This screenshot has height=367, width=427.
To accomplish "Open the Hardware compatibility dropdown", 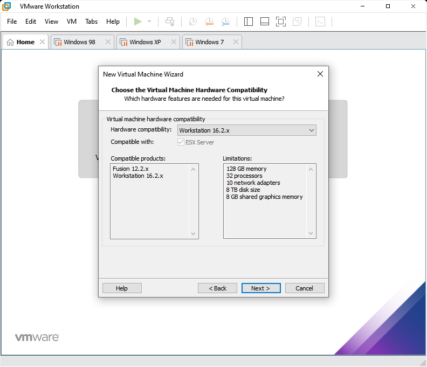I will coord(247,130).
